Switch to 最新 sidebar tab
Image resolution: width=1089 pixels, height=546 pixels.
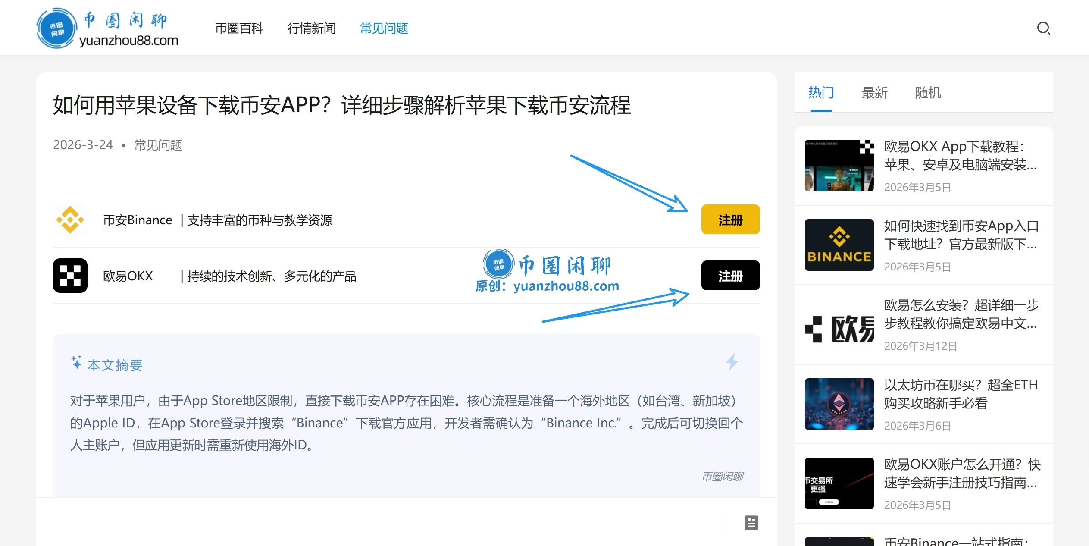tap(874, 93)
